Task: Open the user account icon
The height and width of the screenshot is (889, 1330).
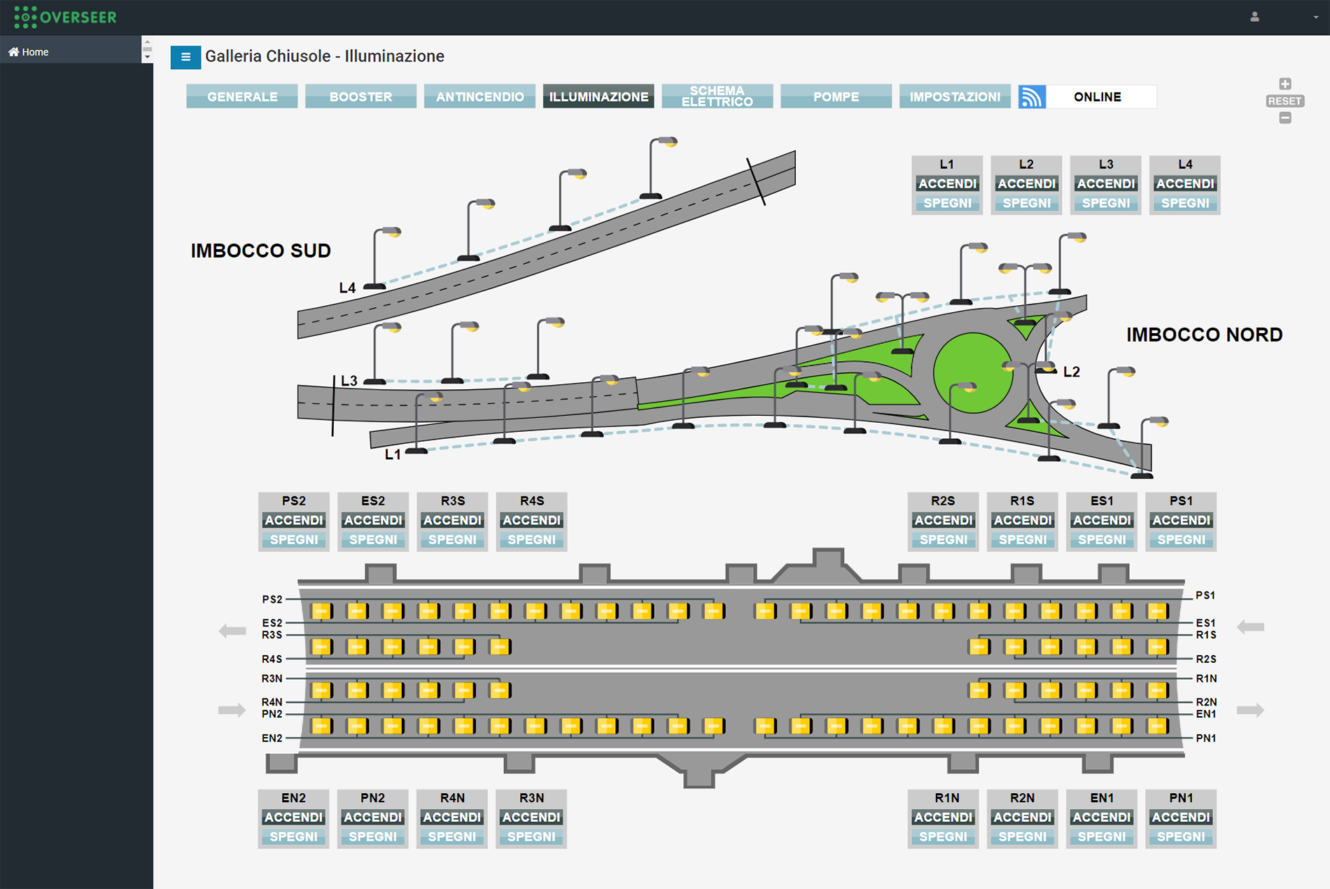Action: click(1254, 17)
